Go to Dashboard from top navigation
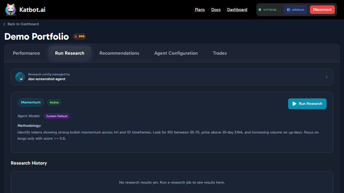This screenshot has width=344, height=193. pyautogui.click(x=237, y=10)
